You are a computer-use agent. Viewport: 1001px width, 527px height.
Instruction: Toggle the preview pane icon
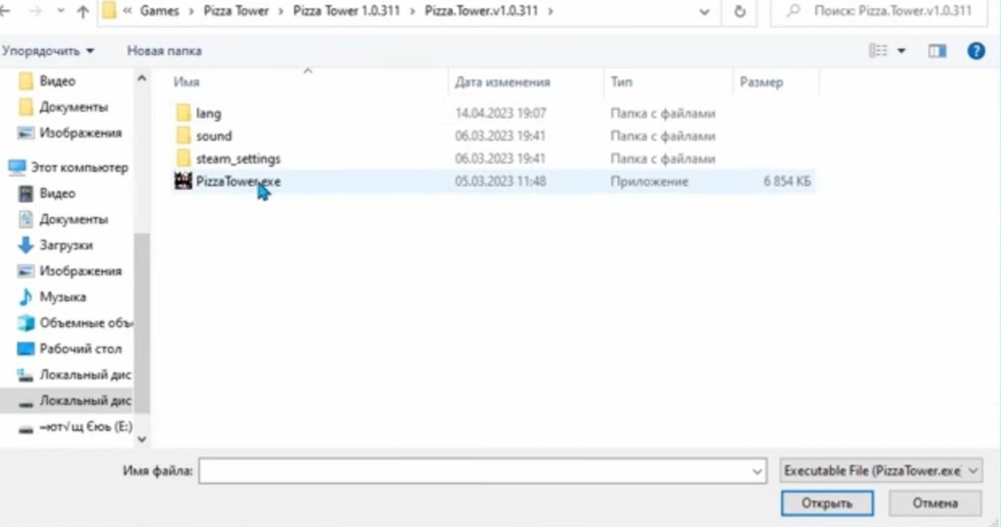pyautogui.click(x=937, y=51)
